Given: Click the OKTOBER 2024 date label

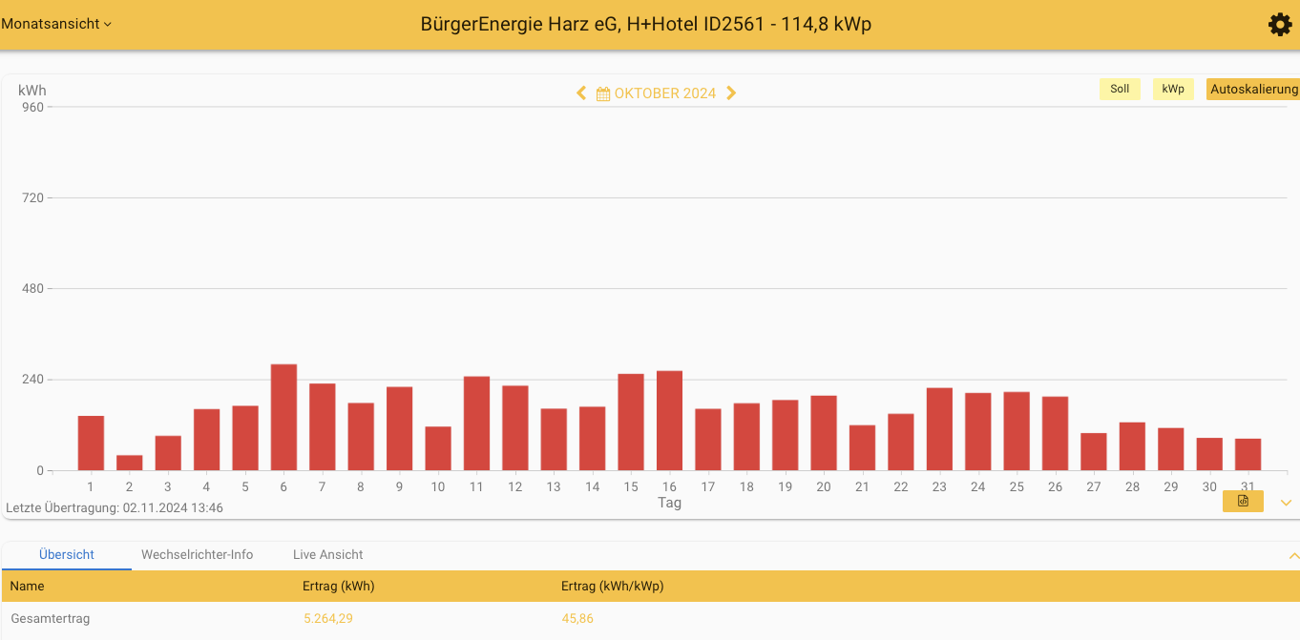Looking at the screenshot, I should [x=663, y=93].
